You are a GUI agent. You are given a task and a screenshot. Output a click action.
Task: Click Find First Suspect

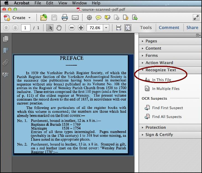167,108
